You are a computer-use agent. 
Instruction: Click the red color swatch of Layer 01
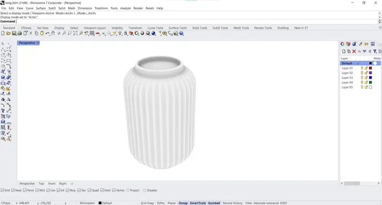click(x=370, y=68)
